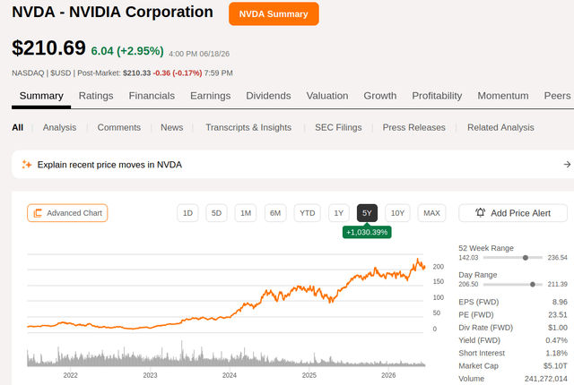
Task: Click the Day Range slider marker
Action: click(533, 285)
